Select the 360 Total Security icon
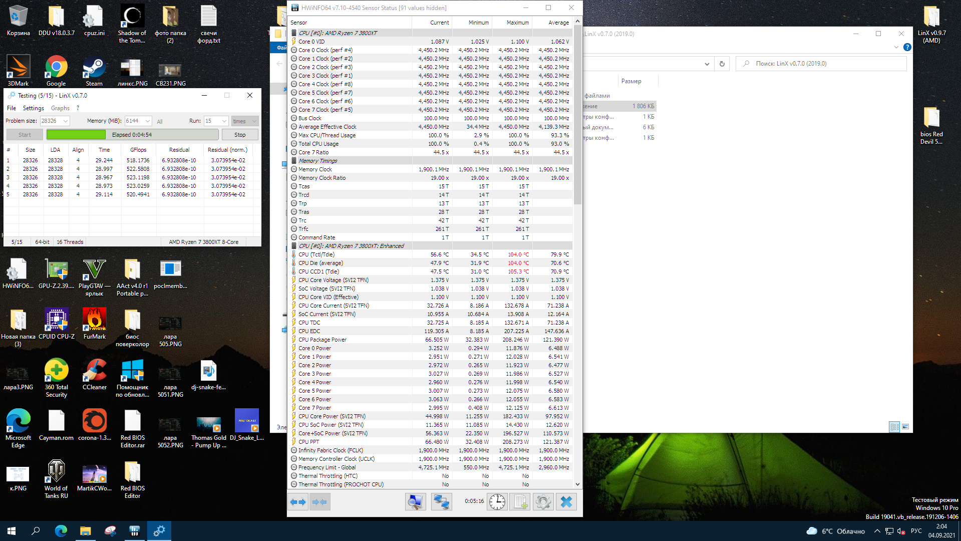Viewport: 961px width, 541px height. tap(56, 378)
